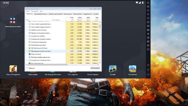Tap the Android home circle button
188x106 pixels.
(x=148, y=70)
